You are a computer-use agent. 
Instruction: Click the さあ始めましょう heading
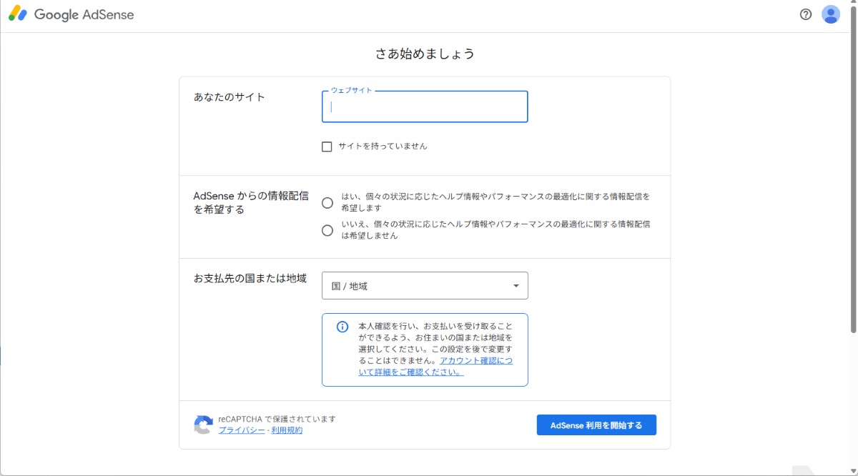tap(425, 54)
